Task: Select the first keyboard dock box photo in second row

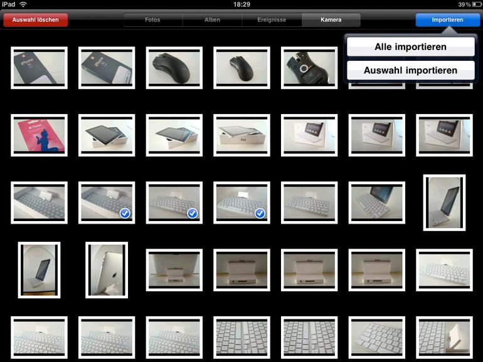Action: pos(309,135)
